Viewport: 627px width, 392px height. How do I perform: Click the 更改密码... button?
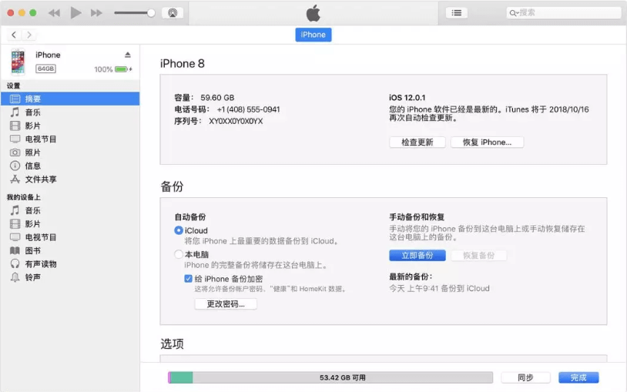(x=226, y=304)
